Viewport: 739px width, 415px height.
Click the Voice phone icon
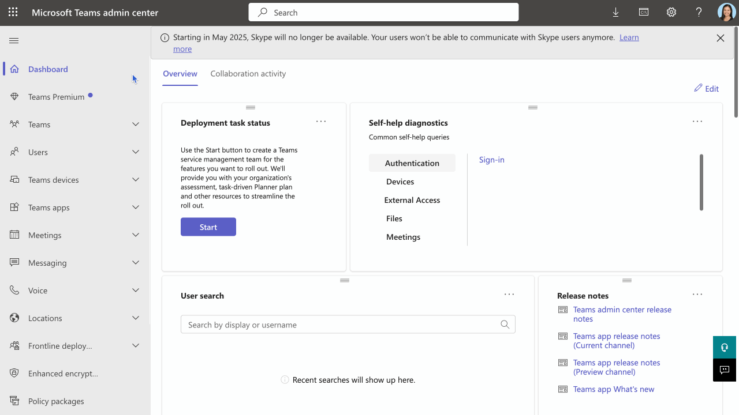(x=14, y=290)
